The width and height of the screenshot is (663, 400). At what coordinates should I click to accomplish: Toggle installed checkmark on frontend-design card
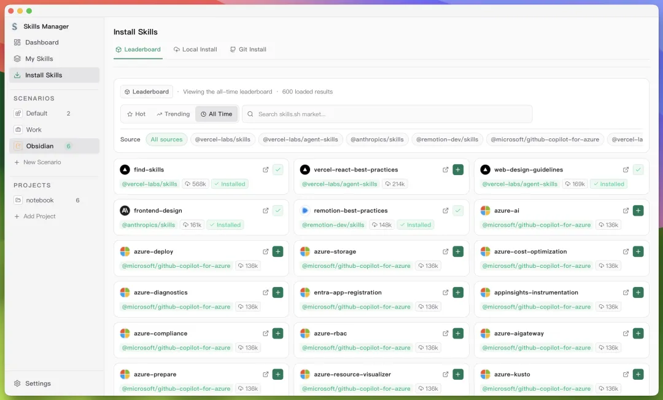[278, 211]
